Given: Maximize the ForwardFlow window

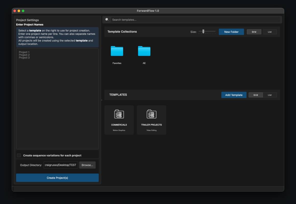Looking at the screenshot, I should point(23,11).
